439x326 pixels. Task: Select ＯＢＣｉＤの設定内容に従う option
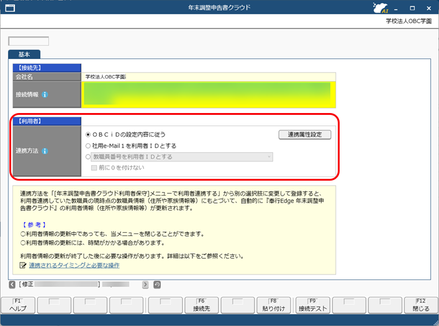[88, 134]
